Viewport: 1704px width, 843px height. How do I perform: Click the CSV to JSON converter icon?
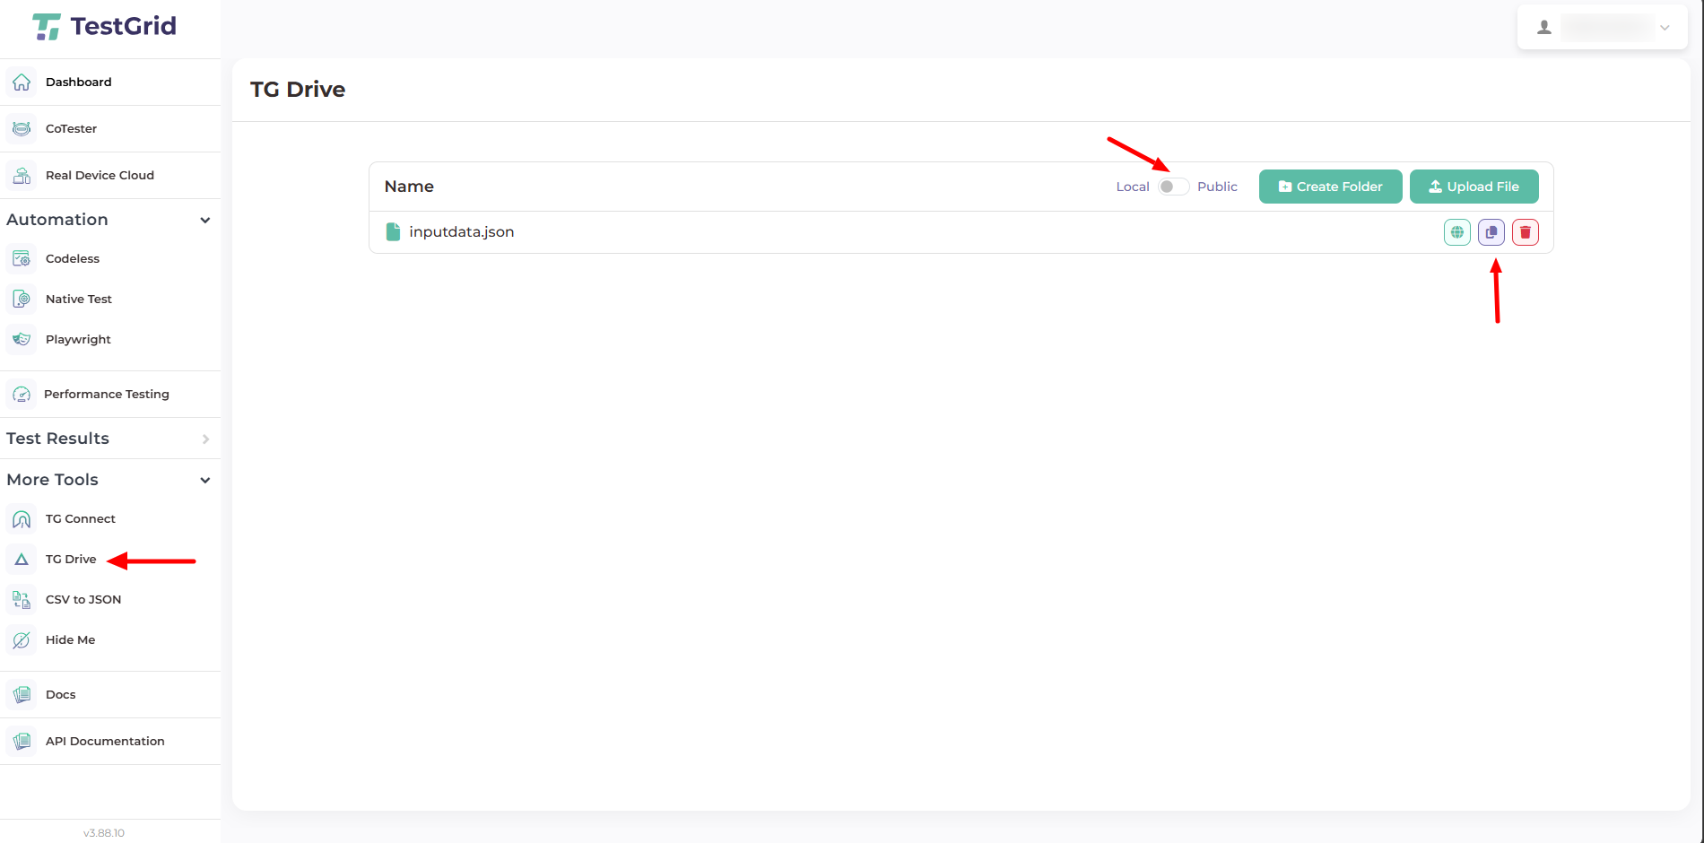22,600
